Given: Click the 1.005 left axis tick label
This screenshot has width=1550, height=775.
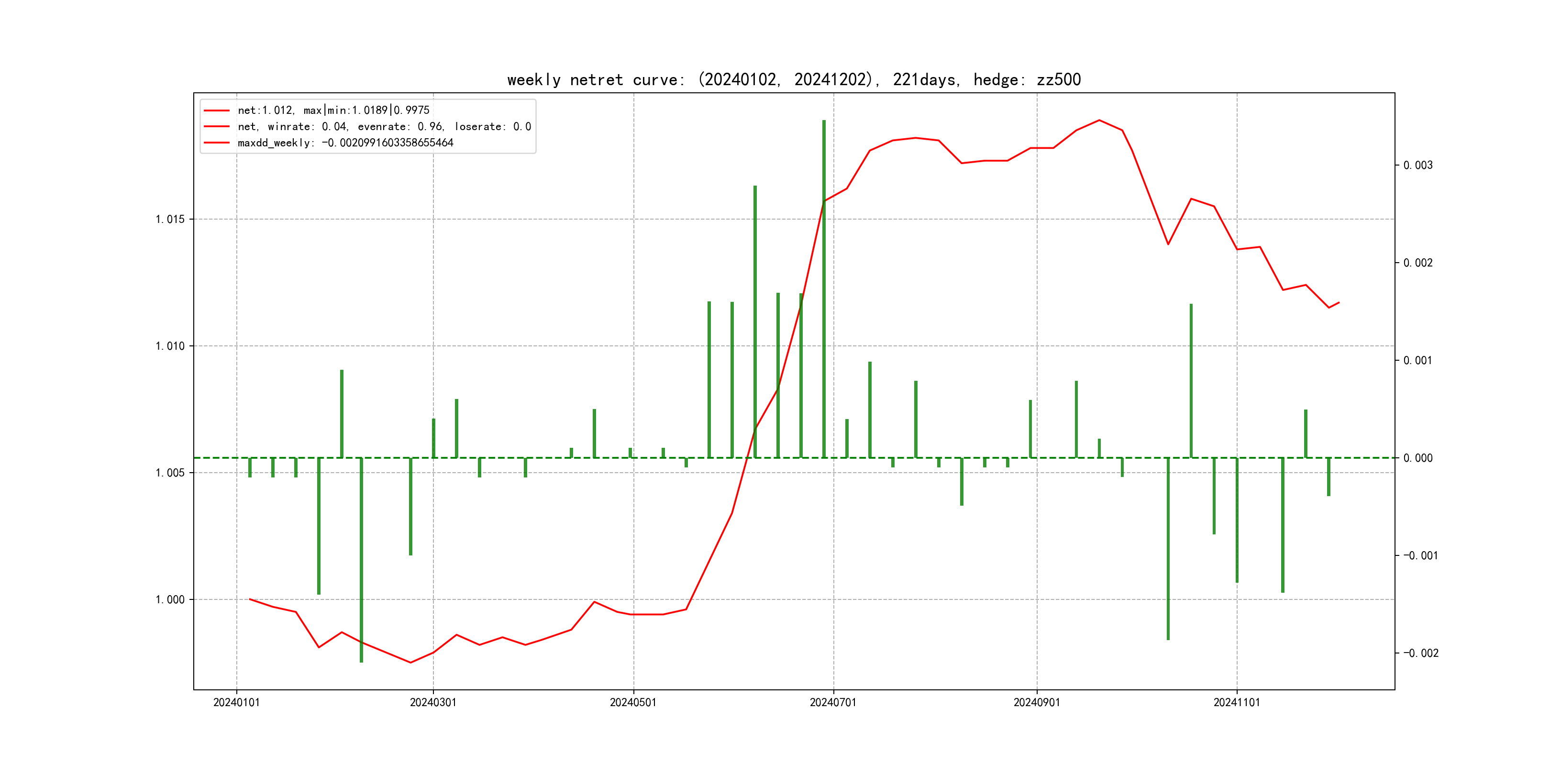Looking at the screenshot, I should (x=170, y=473).
